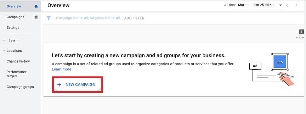Screen dimensions: 306x114
Task: Click the plus icon in New Campaign
Action: [x=59, y=85]
